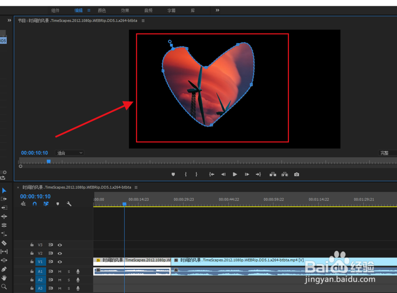397x293 pixels.
Task: Switch to 库 workspace
Action: click(193, 10)
